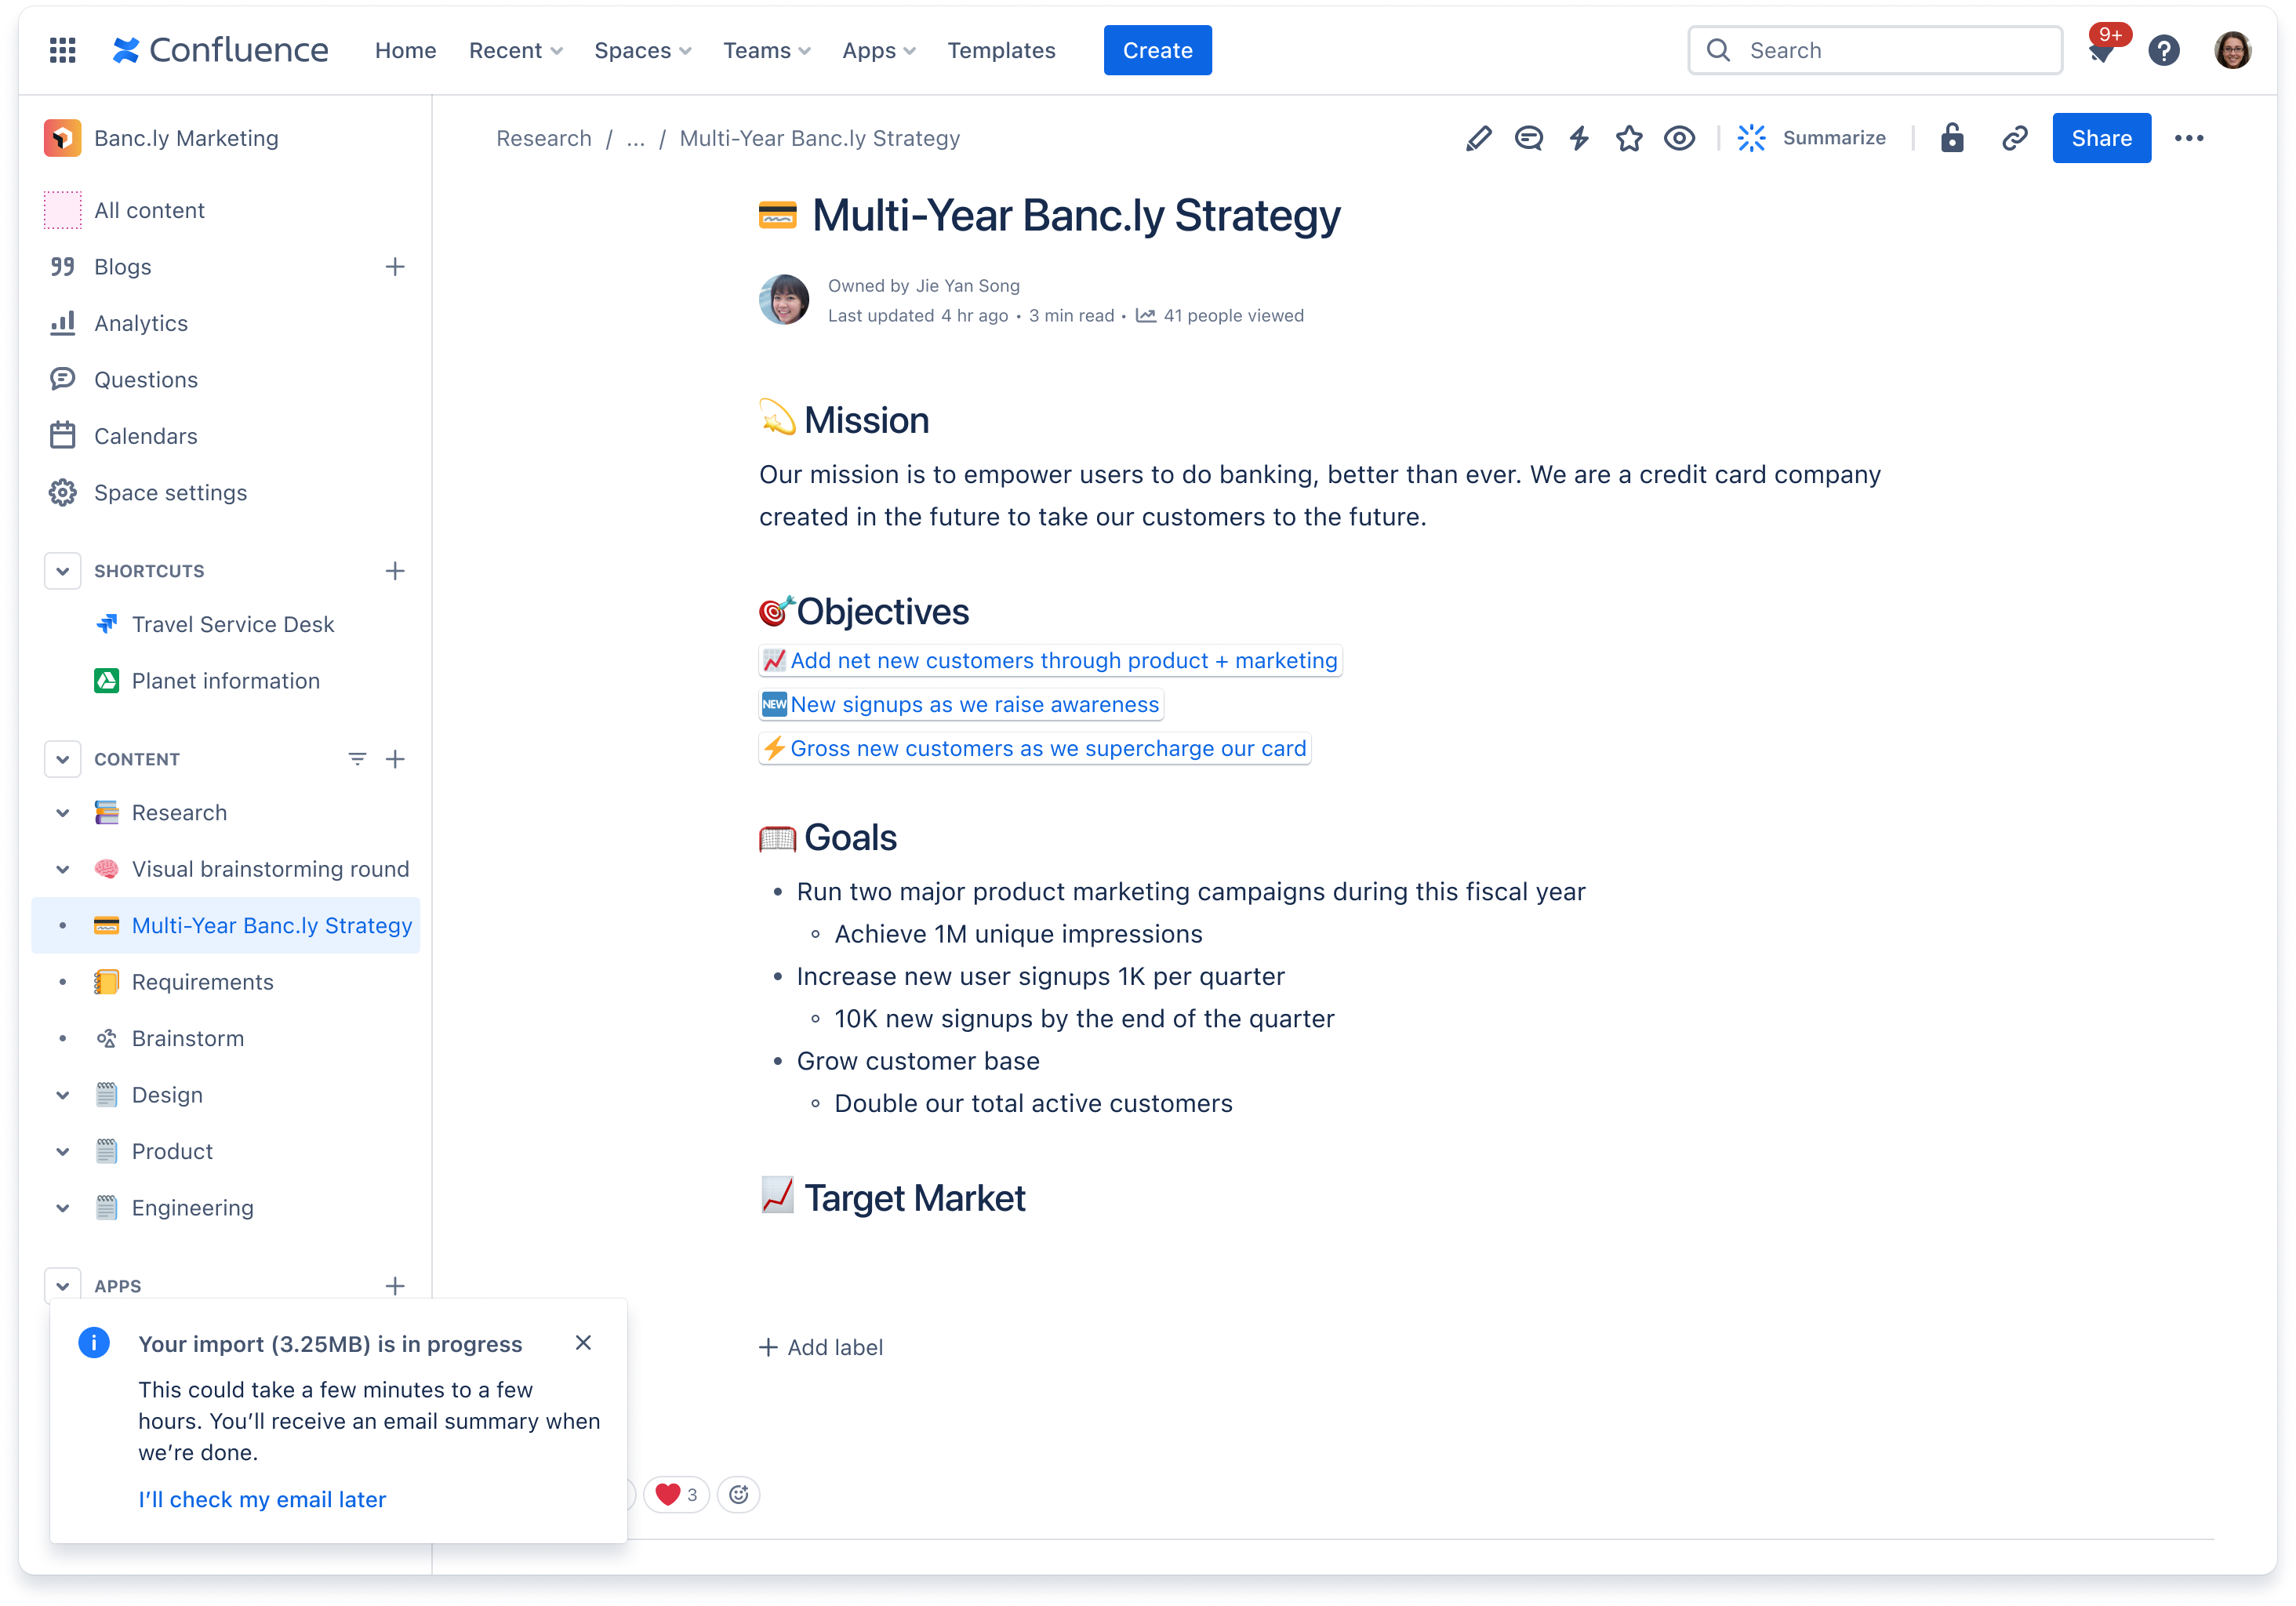Toggle the heart reaction
The height and width of the screenshot is (1606, 2296).
(677, 1495)
